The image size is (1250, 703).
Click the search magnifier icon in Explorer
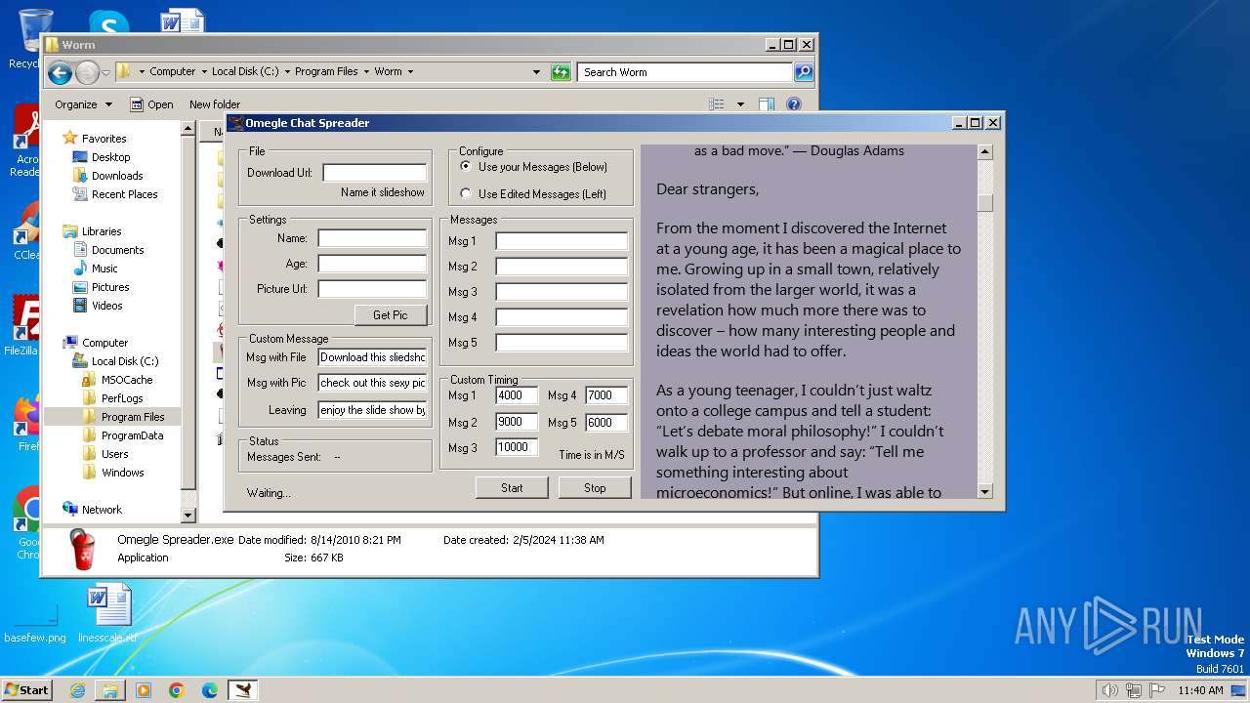(803, 72)
